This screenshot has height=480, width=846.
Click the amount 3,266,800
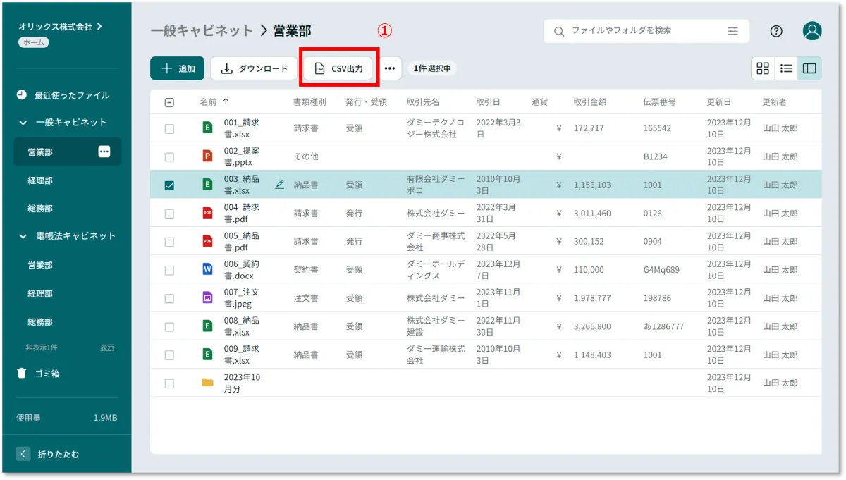592,326
